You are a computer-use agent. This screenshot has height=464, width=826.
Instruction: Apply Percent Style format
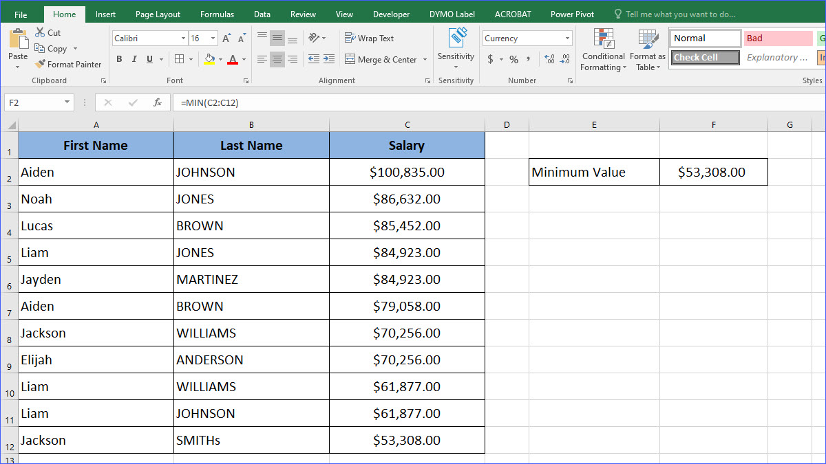(513, 60)
